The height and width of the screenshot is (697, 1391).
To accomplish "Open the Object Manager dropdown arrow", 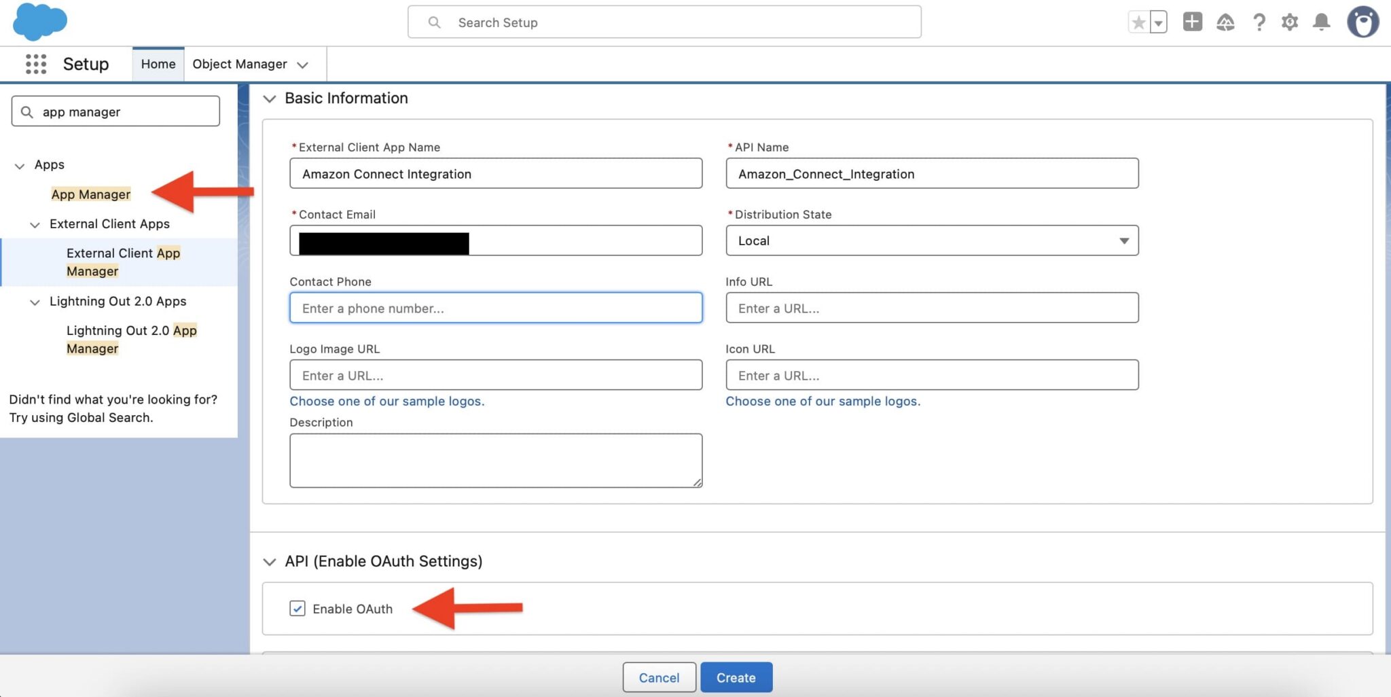I will point(303,65).
